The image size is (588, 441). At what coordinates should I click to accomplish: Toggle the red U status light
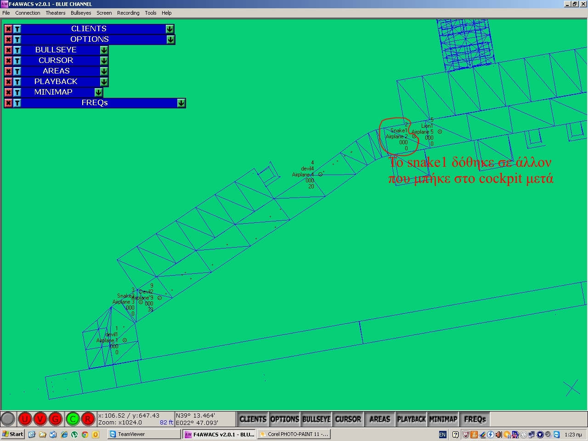(25, 419)
